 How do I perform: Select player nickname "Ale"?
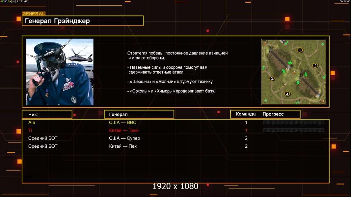click(x=32, y=122)
